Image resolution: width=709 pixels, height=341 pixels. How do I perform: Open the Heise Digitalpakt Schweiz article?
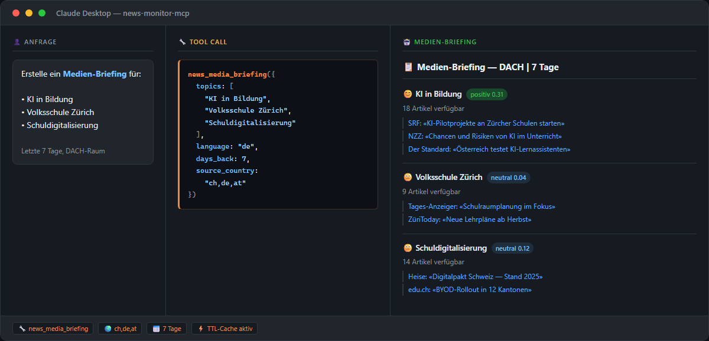point(475,277)
